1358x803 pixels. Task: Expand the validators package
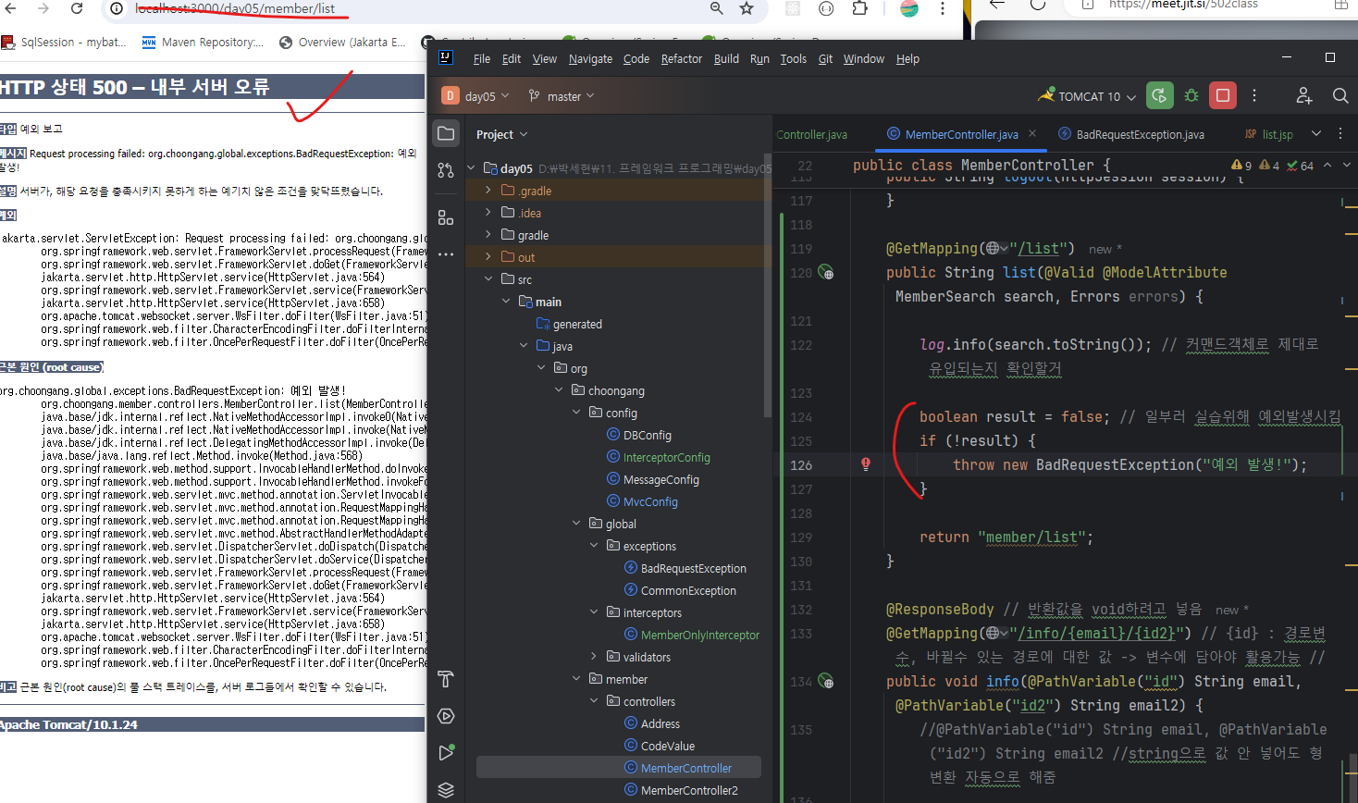pos(594,657)
